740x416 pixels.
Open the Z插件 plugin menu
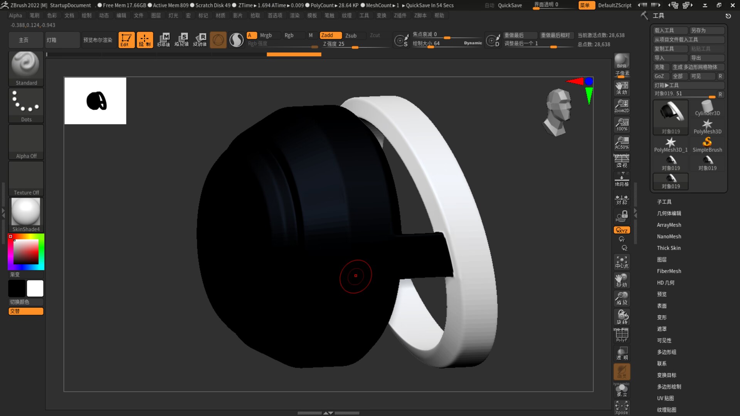coord(400,15)
